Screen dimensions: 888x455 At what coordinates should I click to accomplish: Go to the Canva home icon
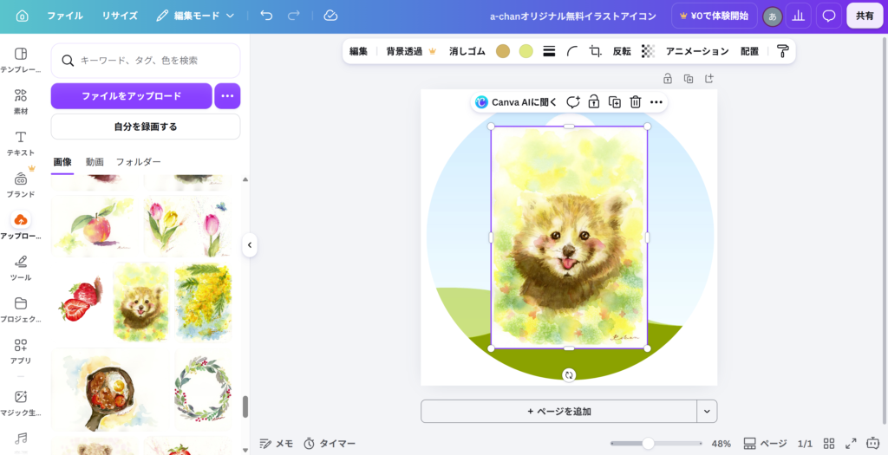coord(22,16)
